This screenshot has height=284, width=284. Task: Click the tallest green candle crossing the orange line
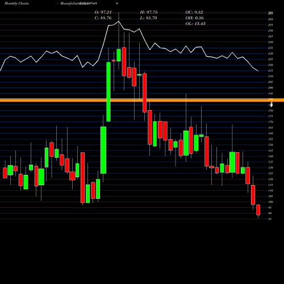pos(108,91)
